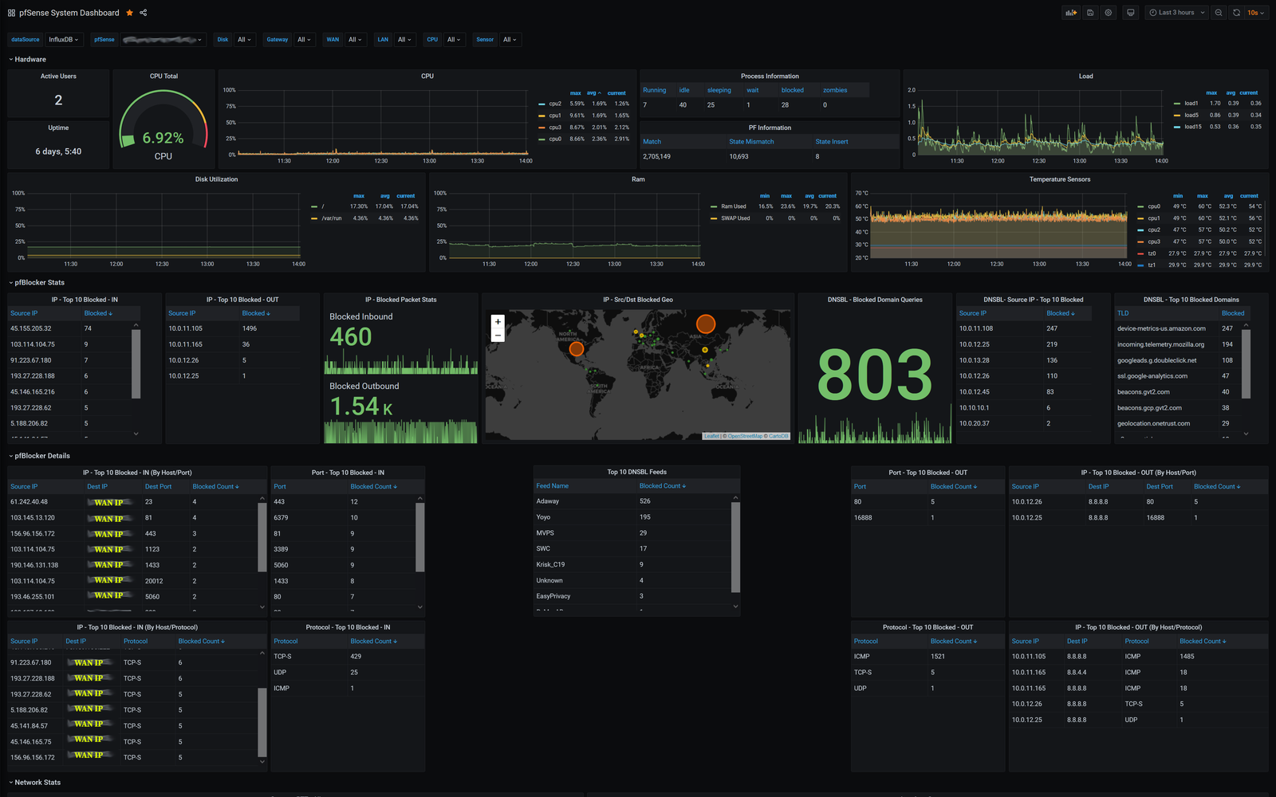Toggle tz0 series in Temperature Sensors legend

(1152, 253)
